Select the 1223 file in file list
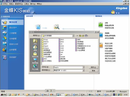This screenshot has width=130, height=97. (x=61, y=50)
